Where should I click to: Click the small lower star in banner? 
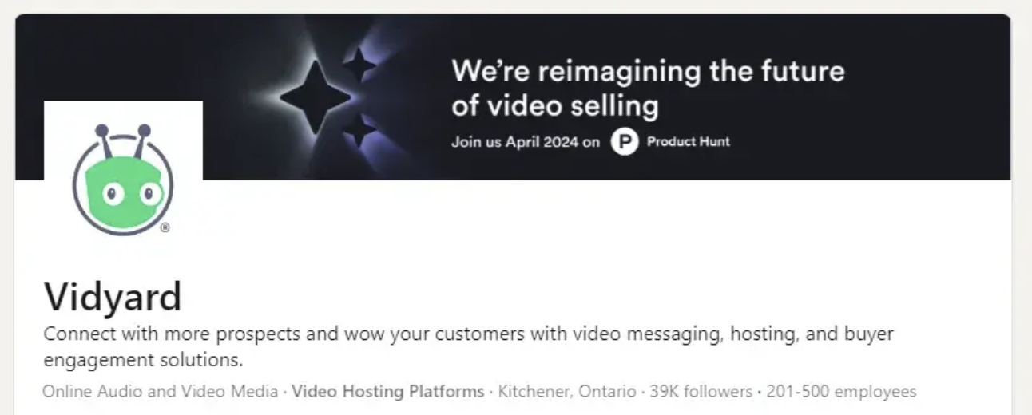click(359, 131)
